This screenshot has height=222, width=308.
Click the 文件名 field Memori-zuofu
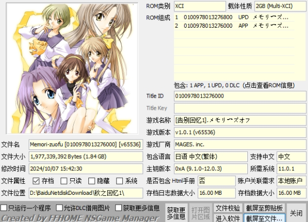tap(86, 145)
